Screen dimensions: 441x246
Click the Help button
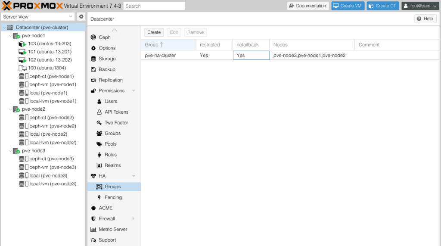[425, 19]
